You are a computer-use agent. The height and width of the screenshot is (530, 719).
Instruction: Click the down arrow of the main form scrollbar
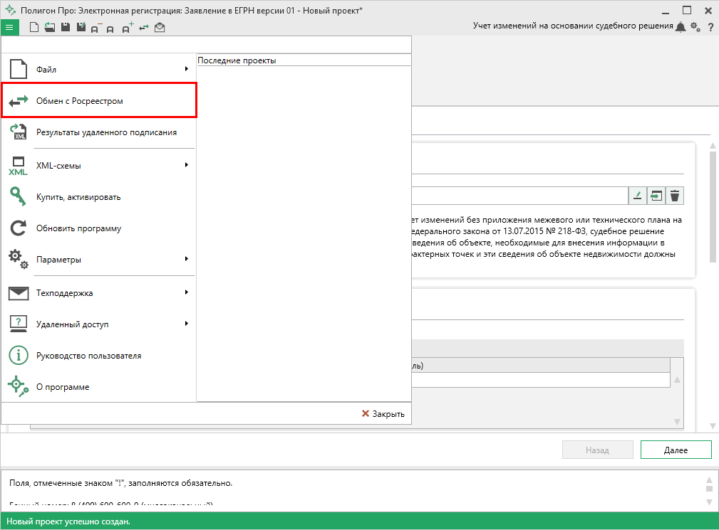click(x=713, y=426)
